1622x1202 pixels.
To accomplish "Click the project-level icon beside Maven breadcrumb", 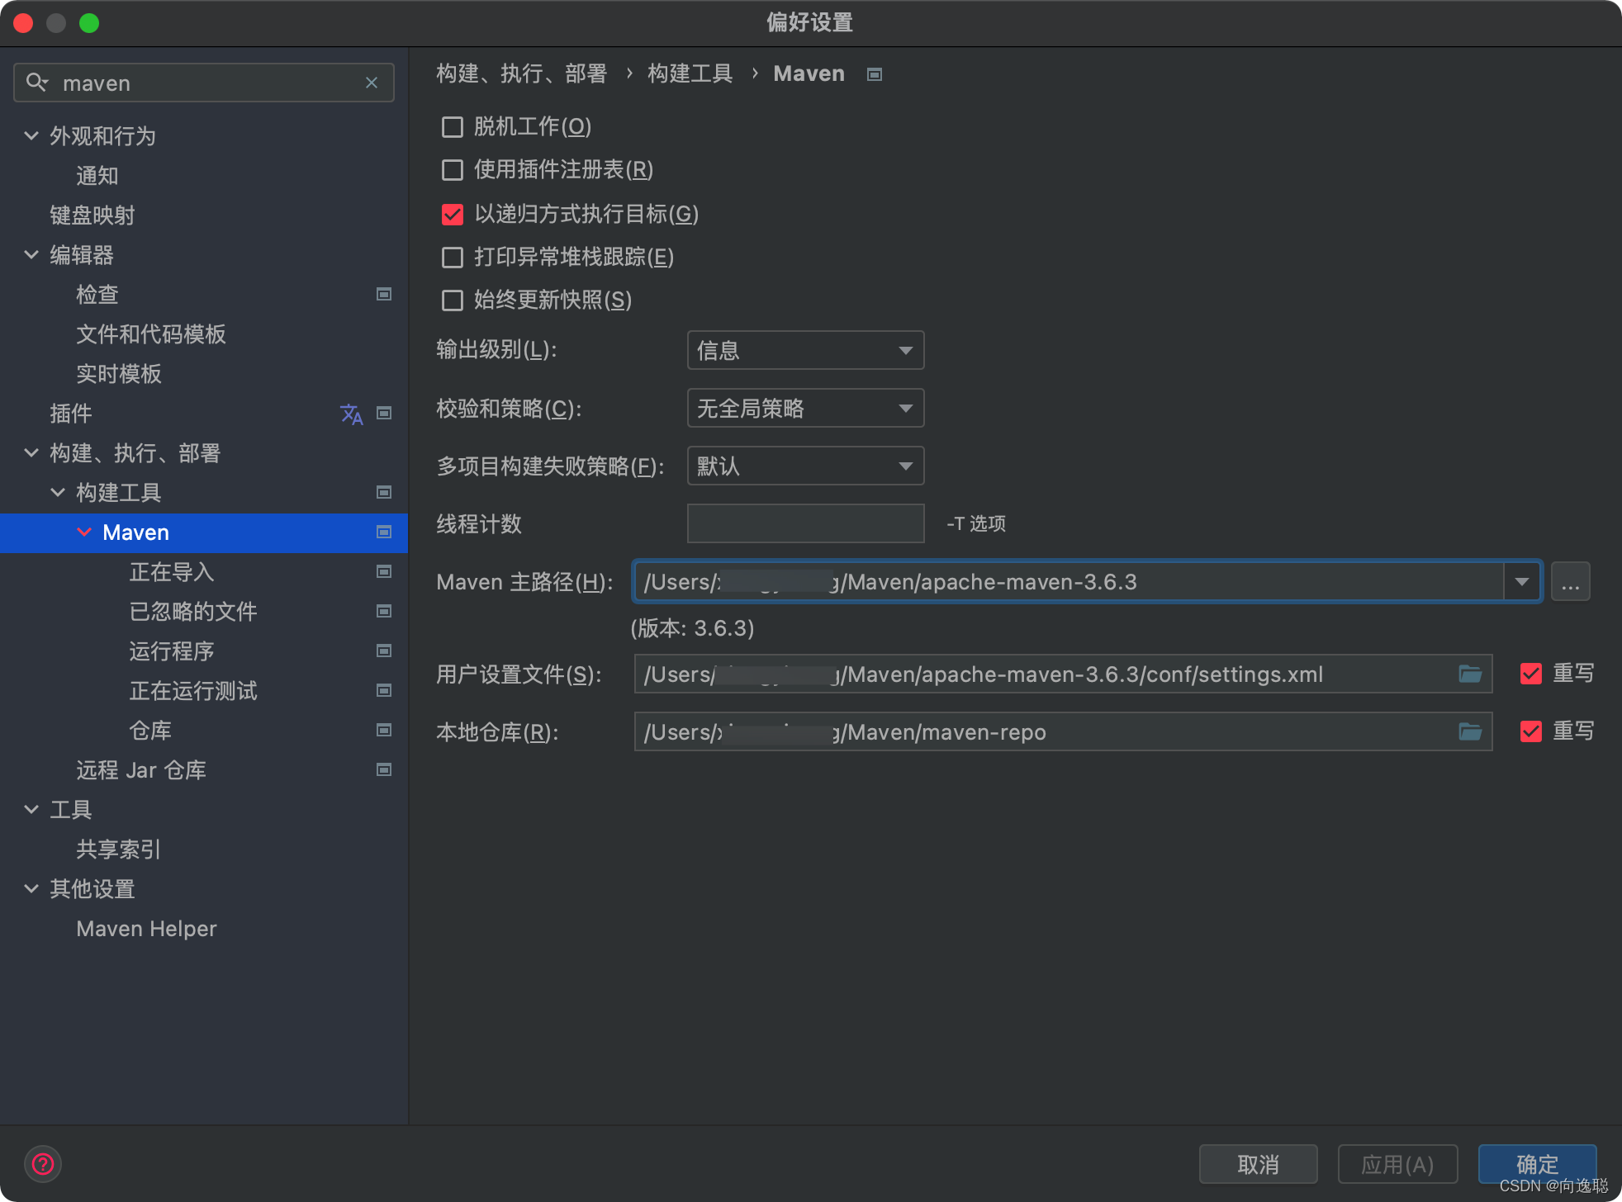I will click(875, 74).
